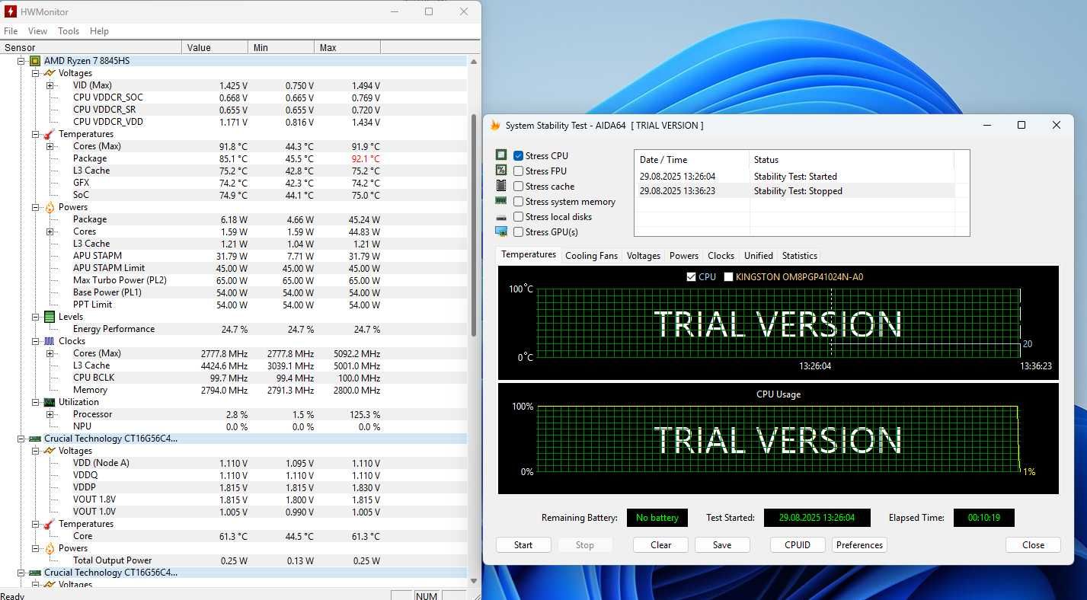
Task: Click the Stress cache icon in AIDA64
Action: click(501, 186)
